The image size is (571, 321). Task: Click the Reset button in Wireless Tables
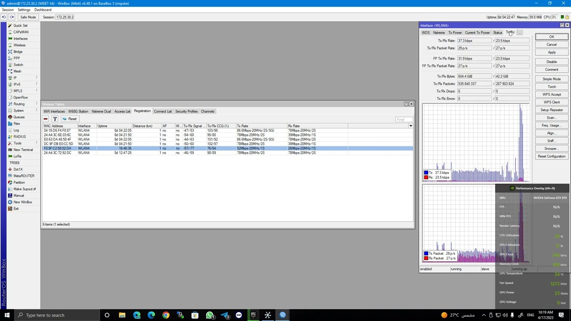click(70, 119)
